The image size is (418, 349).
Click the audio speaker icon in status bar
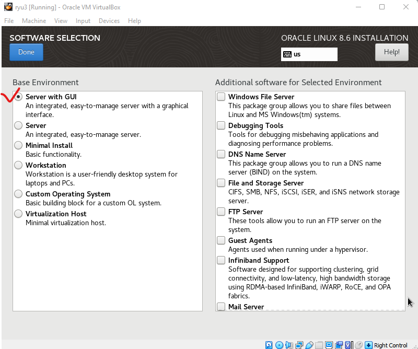pos(289,345)
